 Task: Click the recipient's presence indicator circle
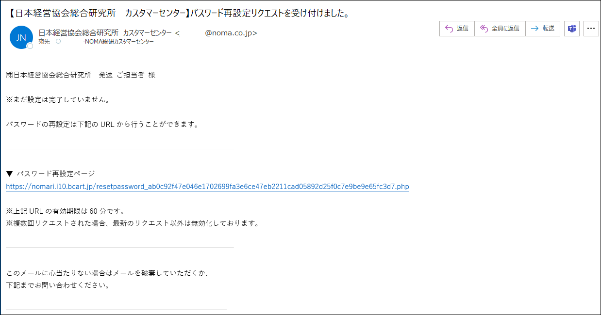point(58,42)
